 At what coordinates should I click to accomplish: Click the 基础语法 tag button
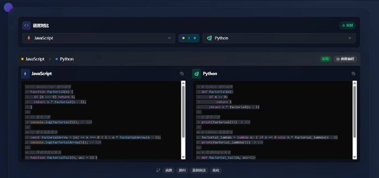tap(199, 170)
